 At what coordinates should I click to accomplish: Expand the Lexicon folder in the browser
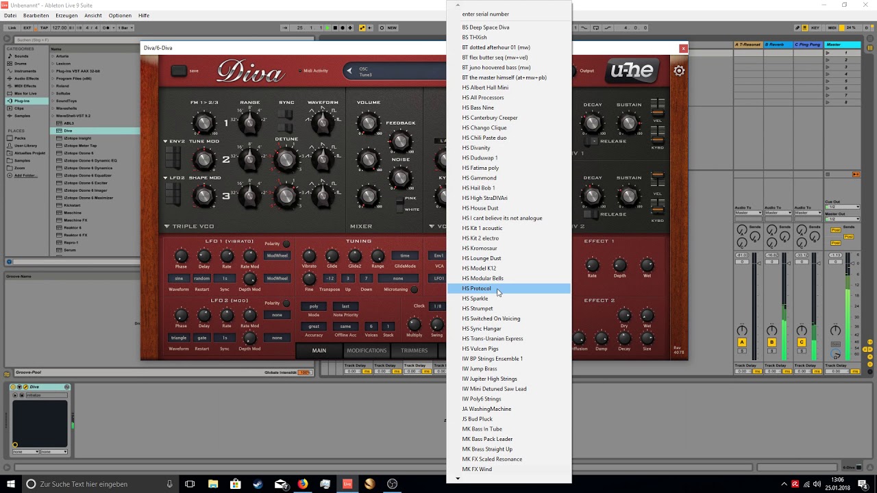coord(53,64)
